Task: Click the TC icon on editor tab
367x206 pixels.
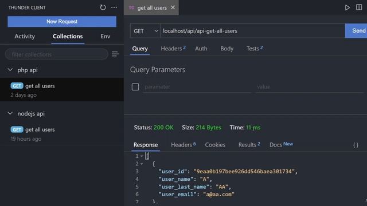Action: coord(131,7)
